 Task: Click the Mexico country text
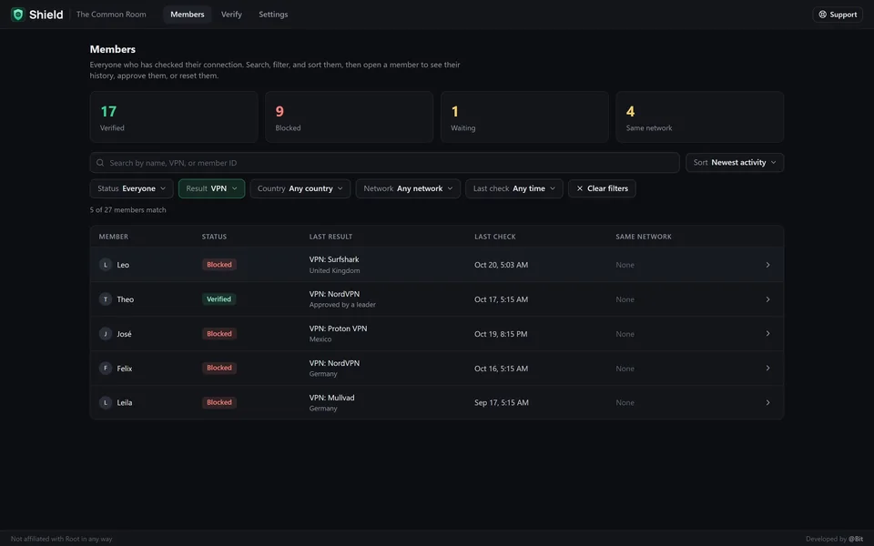[320, 339]
